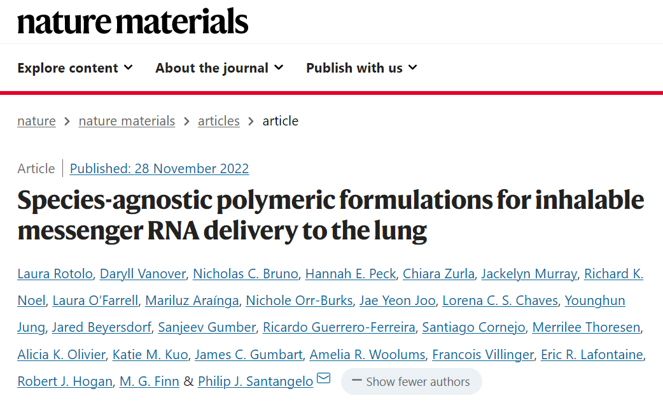This screenshot has height=405, width=663.
Task: Open author Philip J. Santangelo
Action: coord(255,381)
